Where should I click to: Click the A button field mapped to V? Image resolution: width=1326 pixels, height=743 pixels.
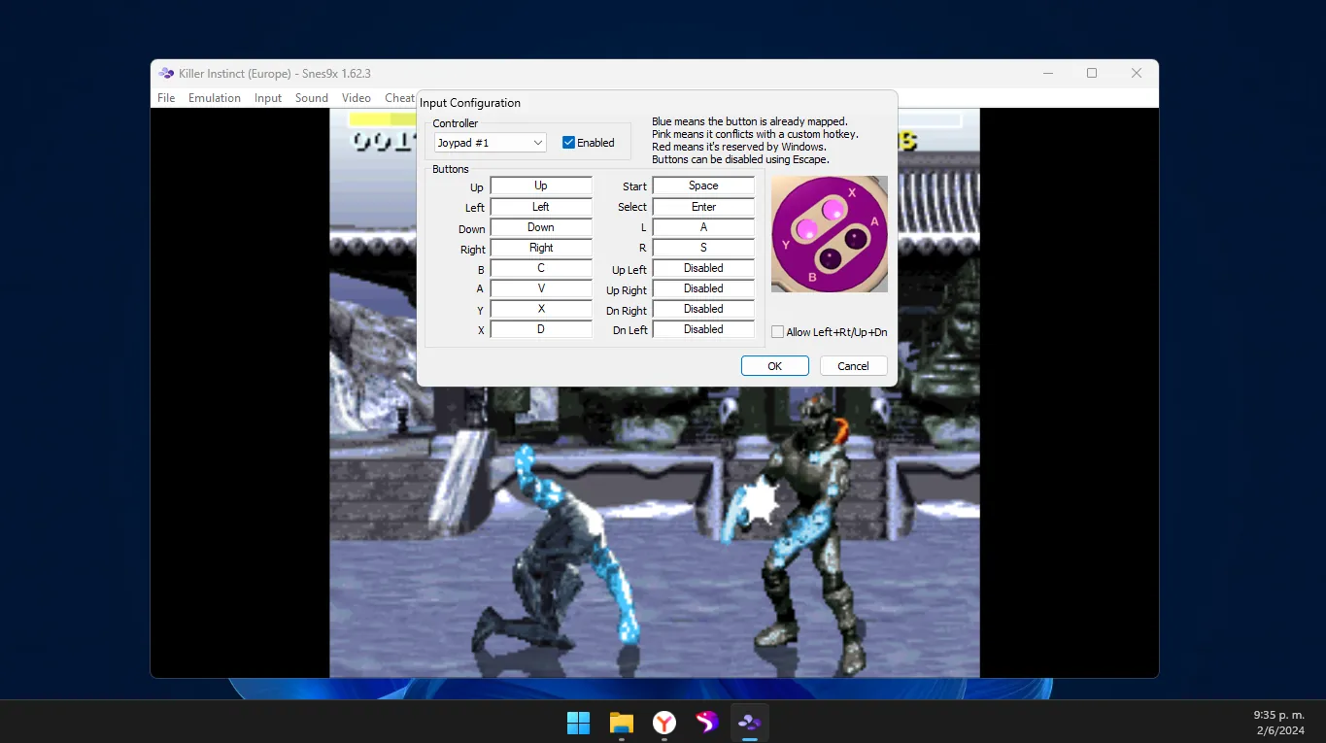541,288
